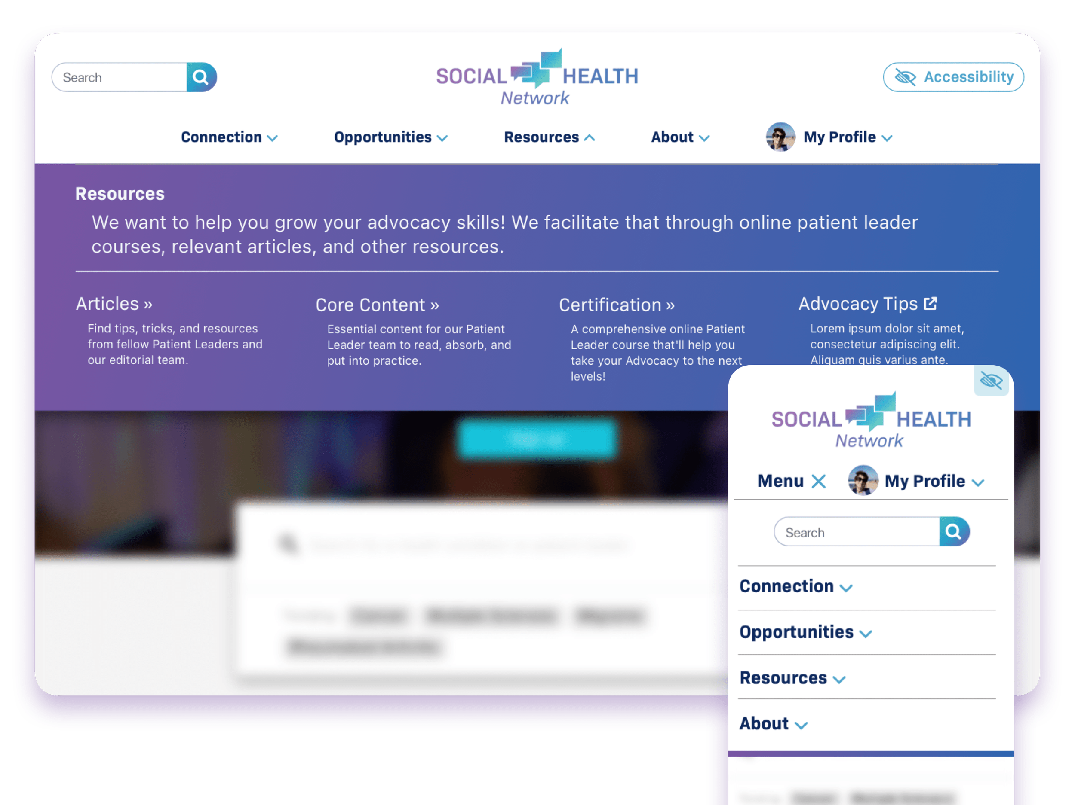Click the desktop search magnifier button
This screenshot has height=805, width=1075.
pyautogui.click(x=201, y=77)
